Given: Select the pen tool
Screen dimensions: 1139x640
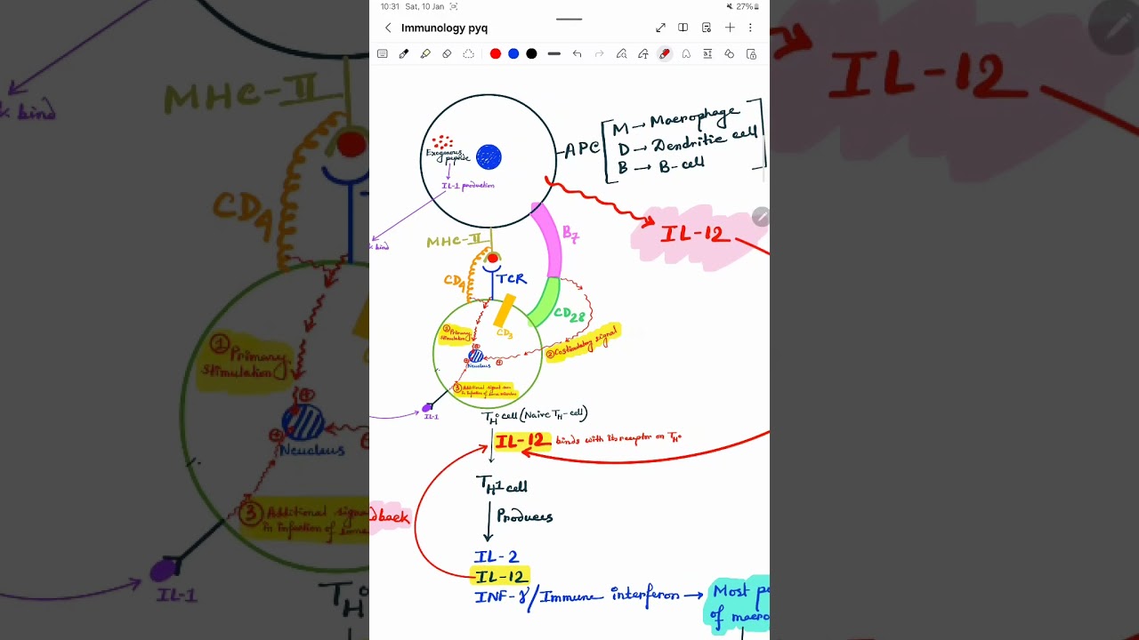Looking at the screenshot, I should pos(404,54).
